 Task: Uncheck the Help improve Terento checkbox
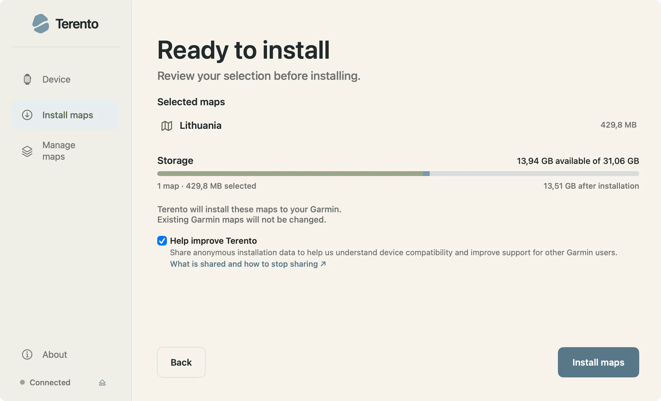(x=162, y=241)
